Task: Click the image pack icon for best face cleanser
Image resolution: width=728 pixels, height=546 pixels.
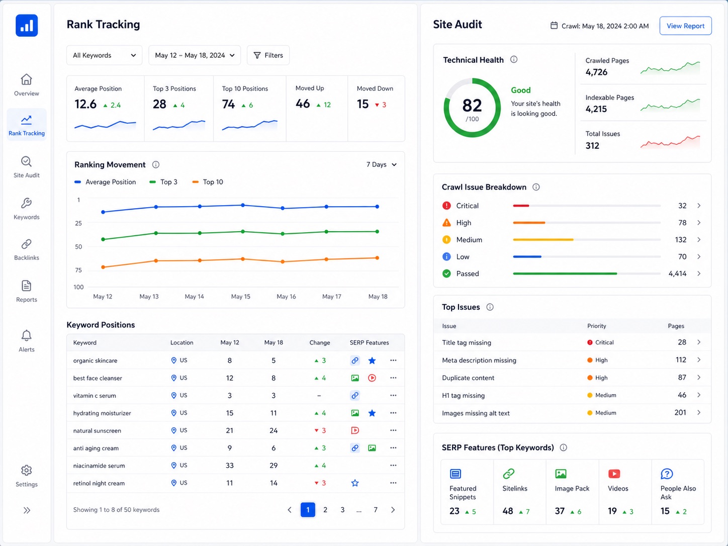Action: click(355, 378)
